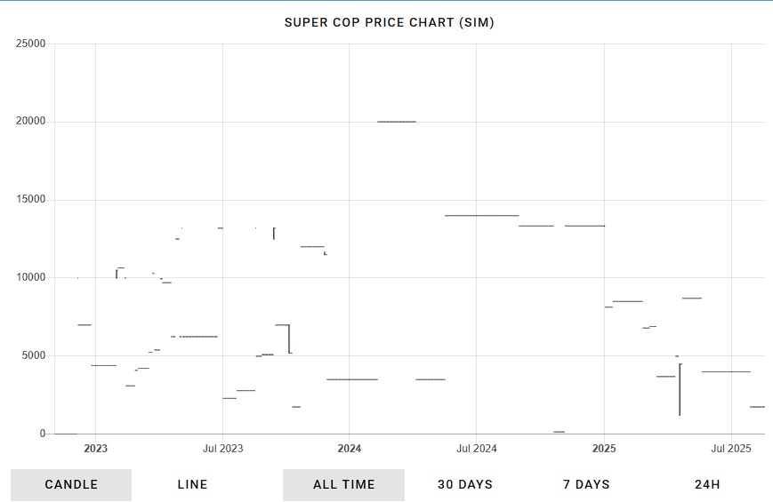
Task: Select the long 6200 candle before Jul 2023
Action: tap(198, 337)
